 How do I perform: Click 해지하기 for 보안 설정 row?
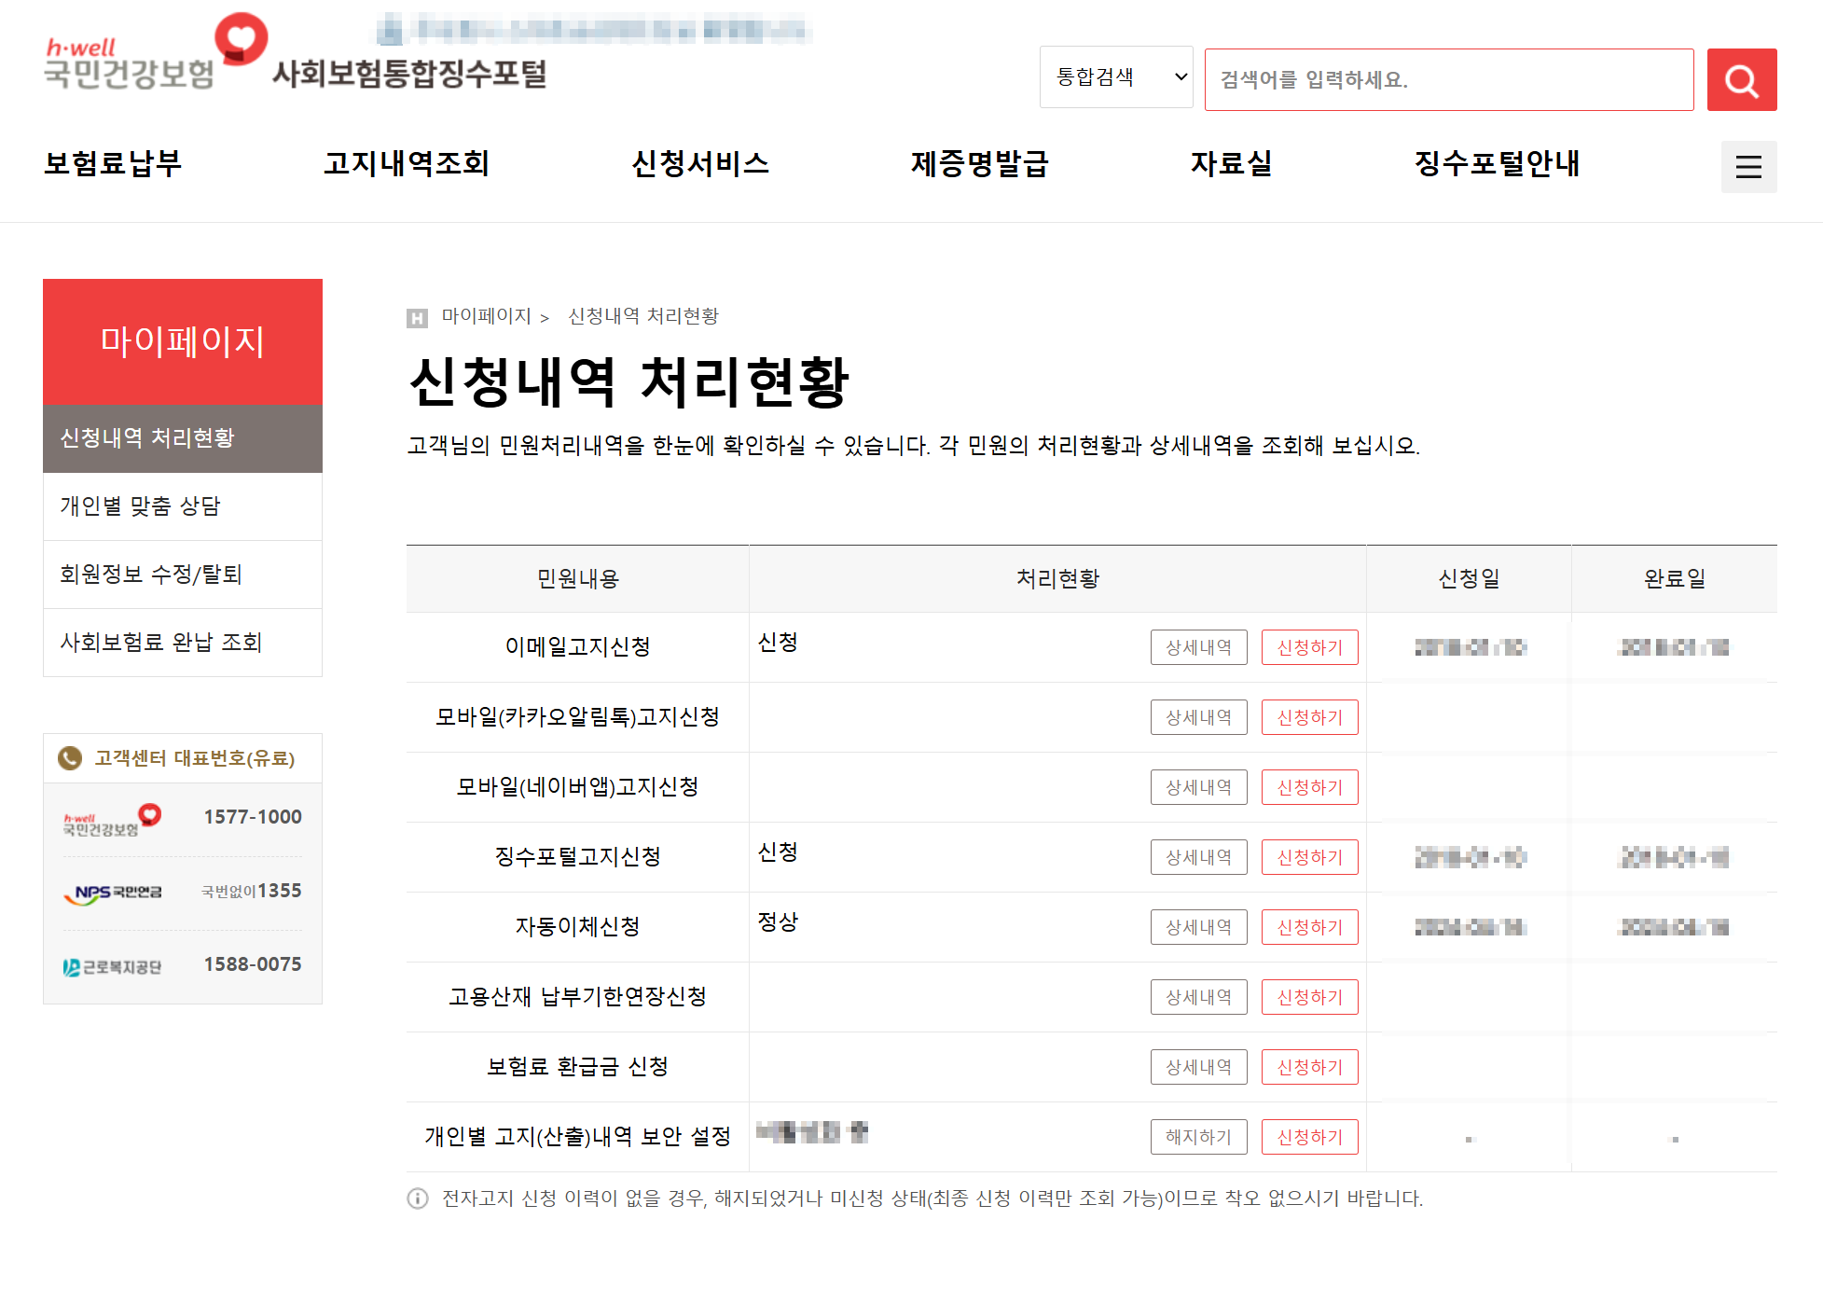pyautogui.click(x=1198, y=1137)
